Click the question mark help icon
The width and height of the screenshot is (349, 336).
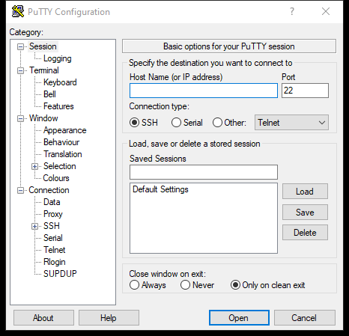coord(292,11)
